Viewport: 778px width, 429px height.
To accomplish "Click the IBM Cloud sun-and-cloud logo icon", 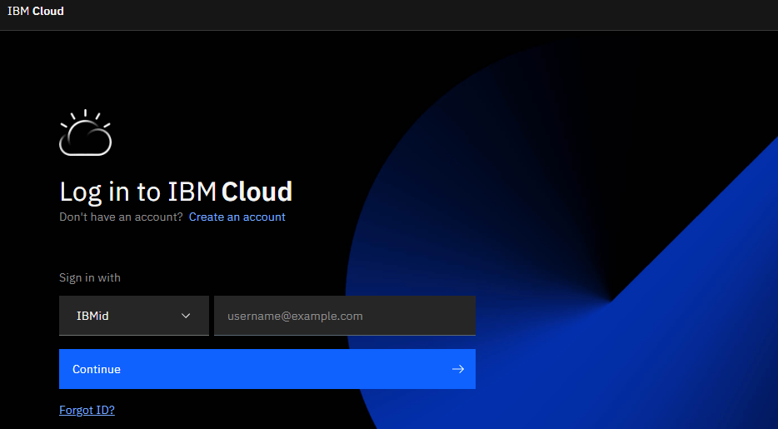I will pyautogui.click(x=85, y=132).
